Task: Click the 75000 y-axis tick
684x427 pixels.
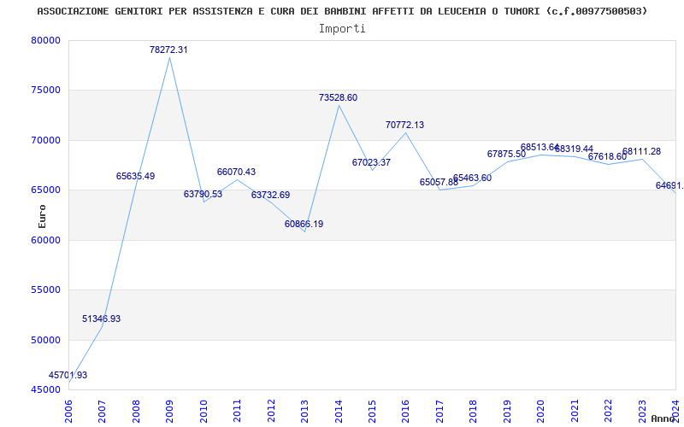Action: point(46,91)
